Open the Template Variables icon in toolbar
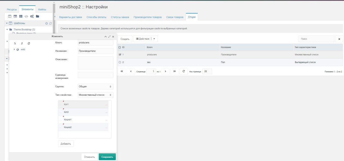344x161 pixels. point(15,16)
